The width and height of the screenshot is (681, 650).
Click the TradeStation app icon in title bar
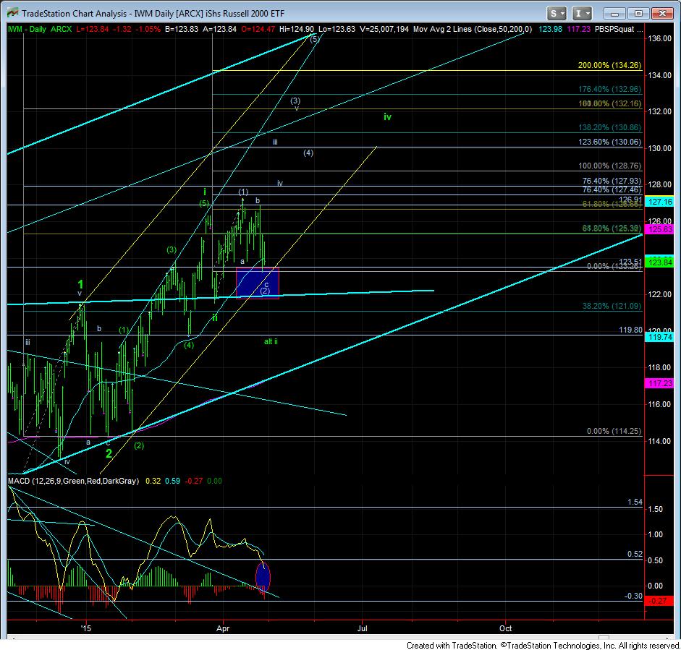pyautogui.click(x=12, y=13)
